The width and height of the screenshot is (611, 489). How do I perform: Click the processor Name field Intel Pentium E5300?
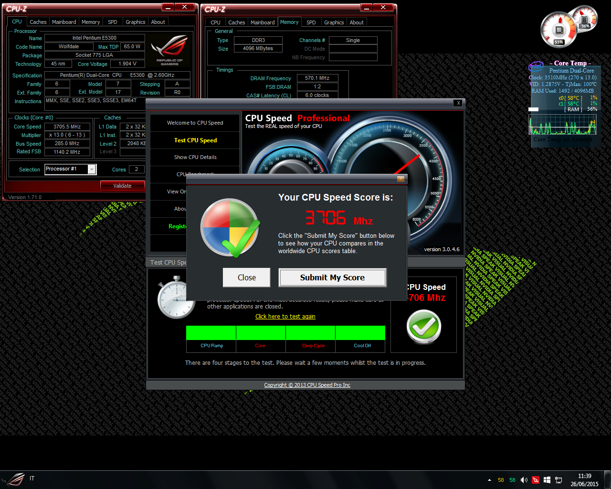click(x=95, y=38)
